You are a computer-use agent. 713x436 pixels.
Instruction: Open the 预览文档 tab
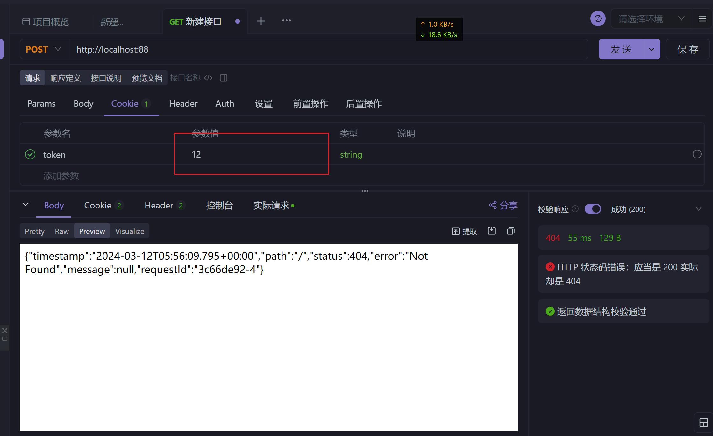[x=147, y=78]
